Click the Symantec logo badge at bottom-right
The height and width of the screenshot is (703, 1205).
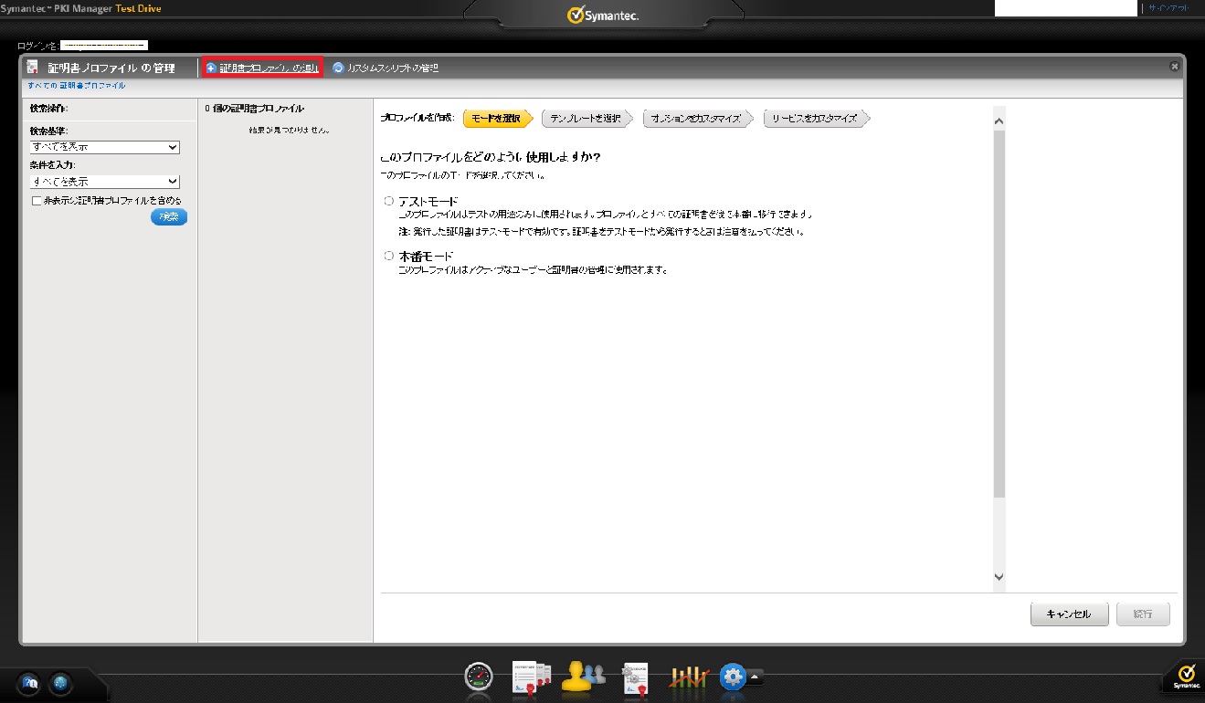coord(1186,677)
